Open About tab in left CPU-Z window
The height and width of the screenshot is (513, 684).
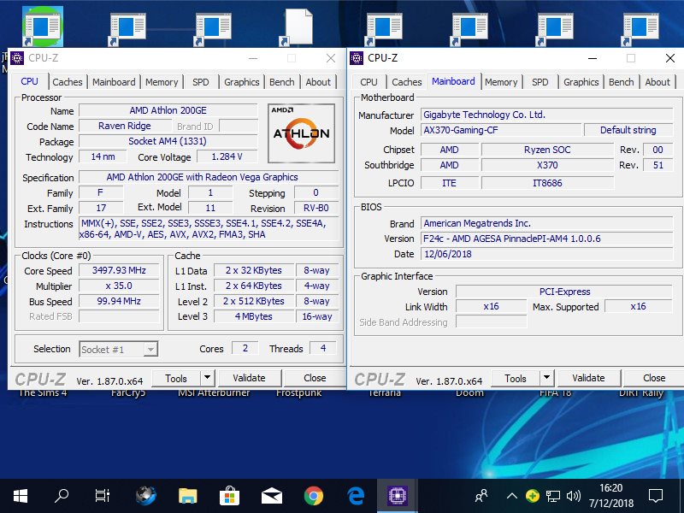[318, 82]
